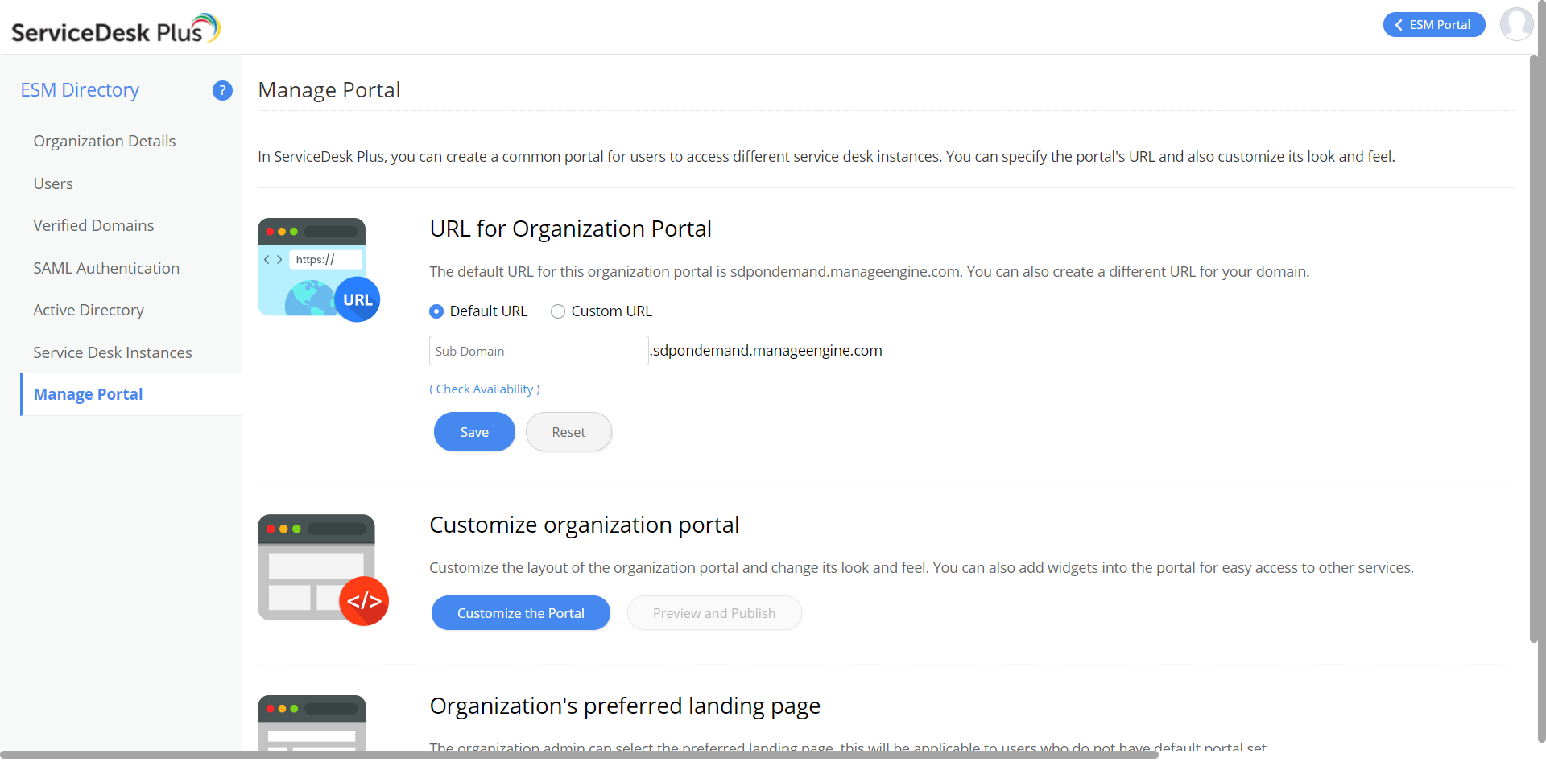
Task: Open SAML Authentication settings
Action: tap(106, 269)
